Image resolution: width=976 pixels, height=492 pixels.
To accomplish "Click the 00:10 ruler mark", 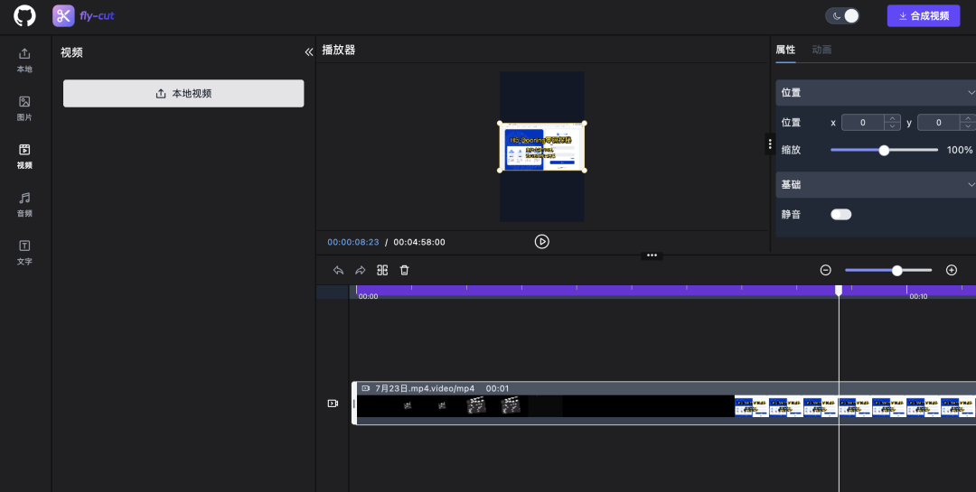I will (918, 297).
